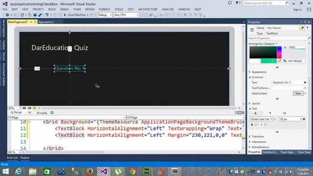313x176 pixels.
Task: Click the Find in Files toolbar icon
Action: pyautogui.click(x=151, y=15)
